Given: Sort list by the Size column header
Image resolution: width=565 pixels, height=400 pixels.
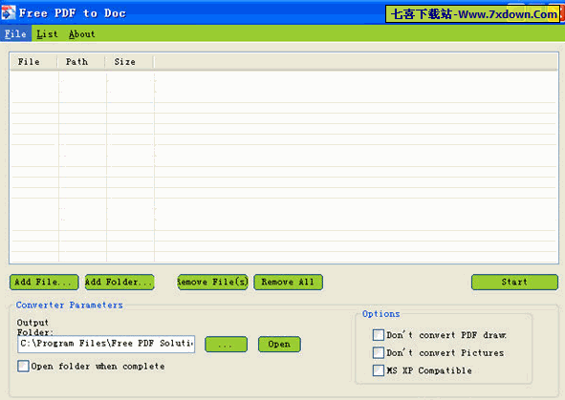Looking at the screenshot, I should click(129, 62).
